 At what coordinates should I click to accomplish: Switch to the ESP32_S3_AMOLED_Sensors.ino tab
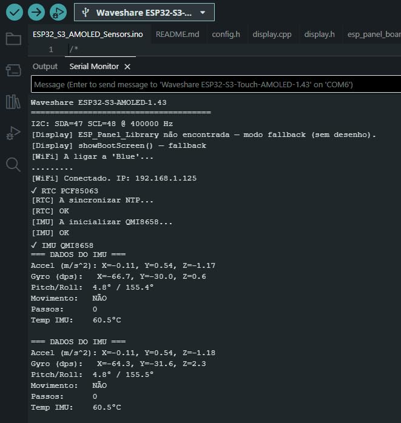88,35
